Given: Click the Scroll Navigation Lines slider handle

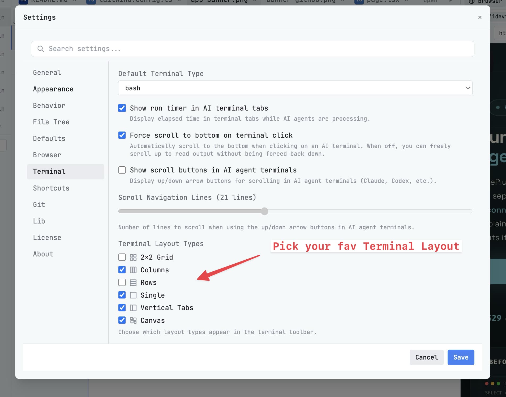Looking at the screenshot, I should [264, 211].
